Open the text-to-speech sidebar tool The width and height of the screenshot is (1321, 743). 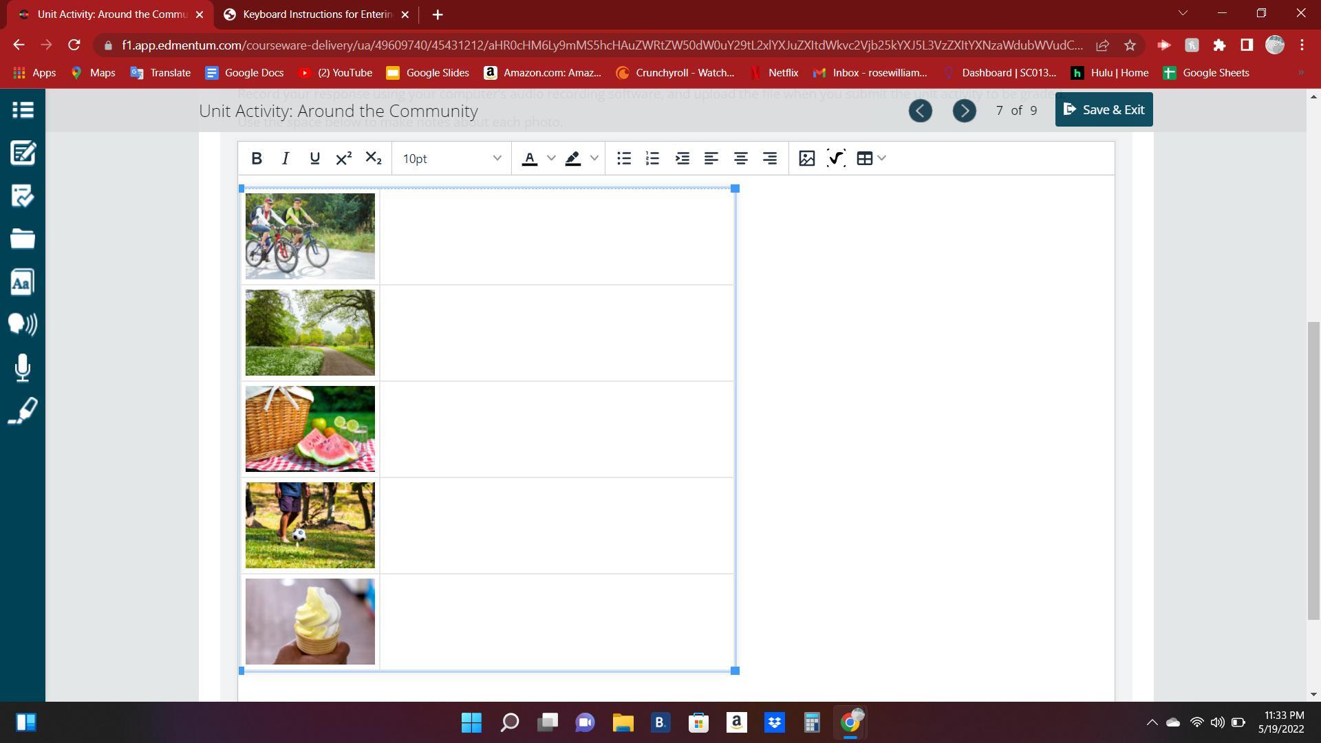coord(22,324)
